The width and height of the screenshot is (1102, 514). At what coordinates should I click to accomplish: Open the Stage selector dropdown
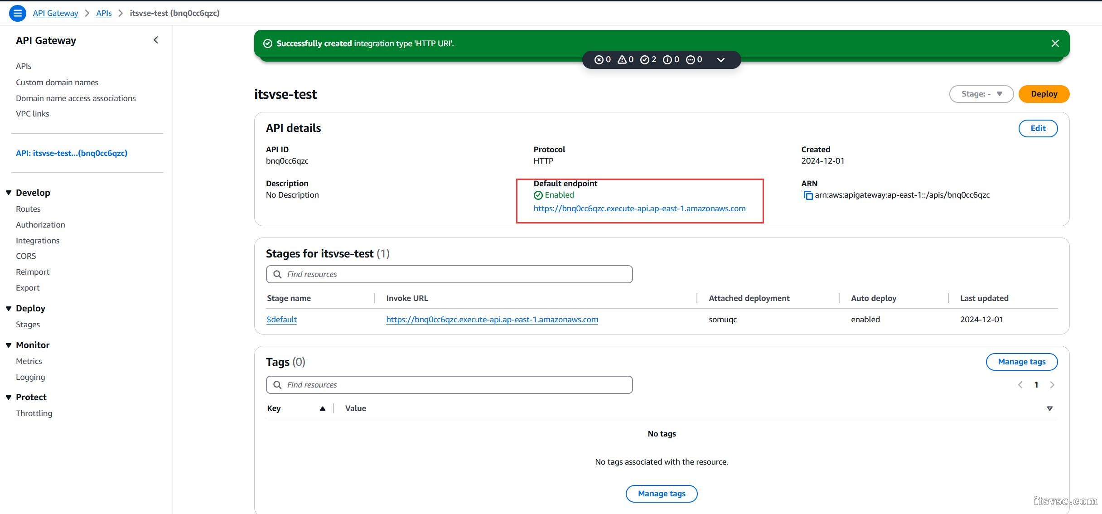[x=981, y=94]
